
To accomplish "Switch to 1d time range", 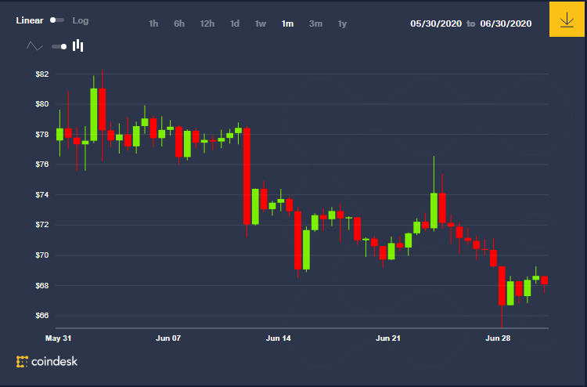I will 235,24.
